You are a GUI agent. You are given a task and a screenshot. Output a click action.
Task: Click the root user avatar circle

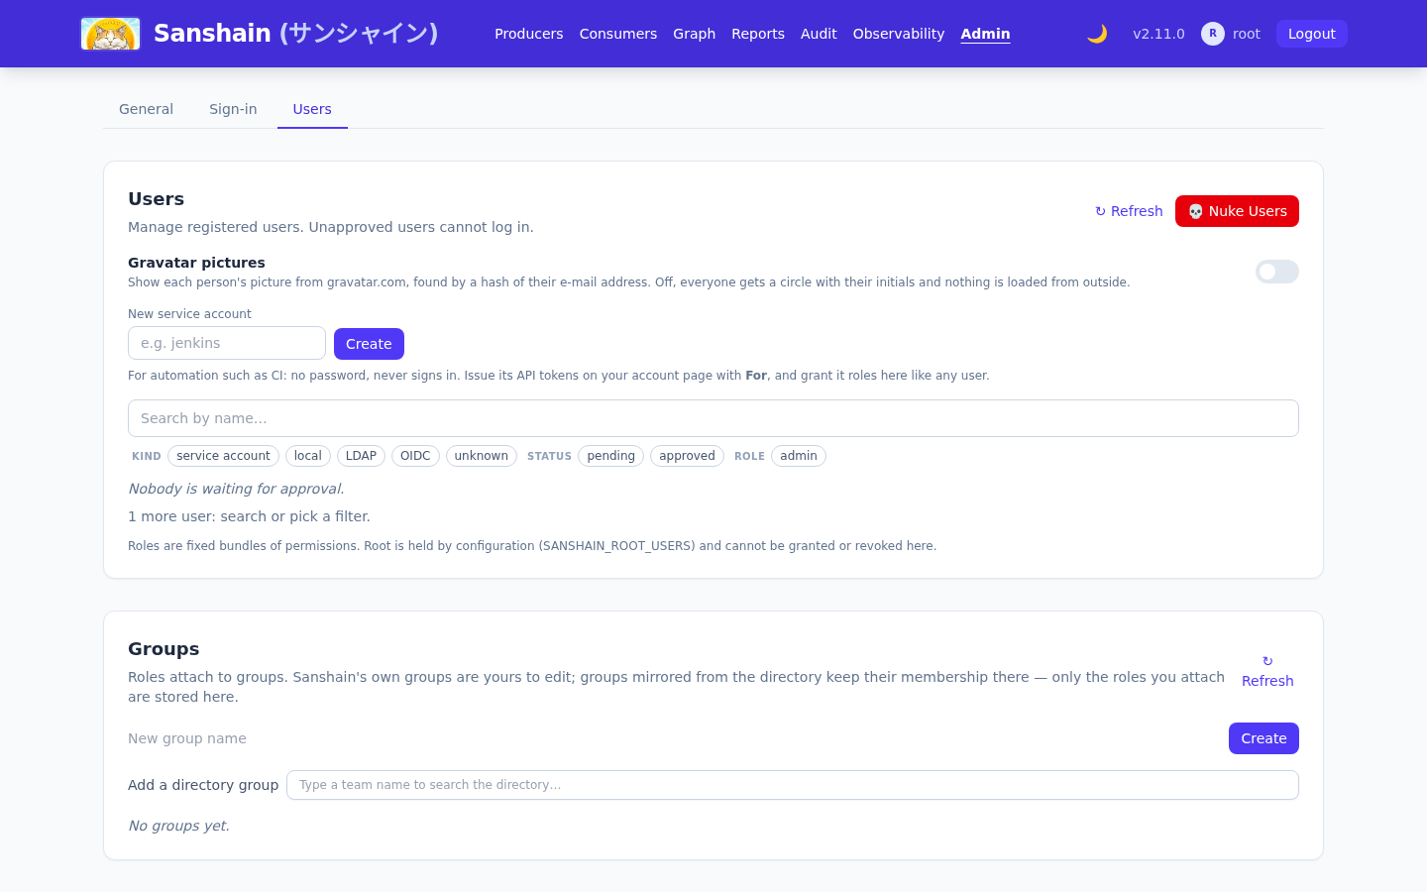click(1213, 34)
